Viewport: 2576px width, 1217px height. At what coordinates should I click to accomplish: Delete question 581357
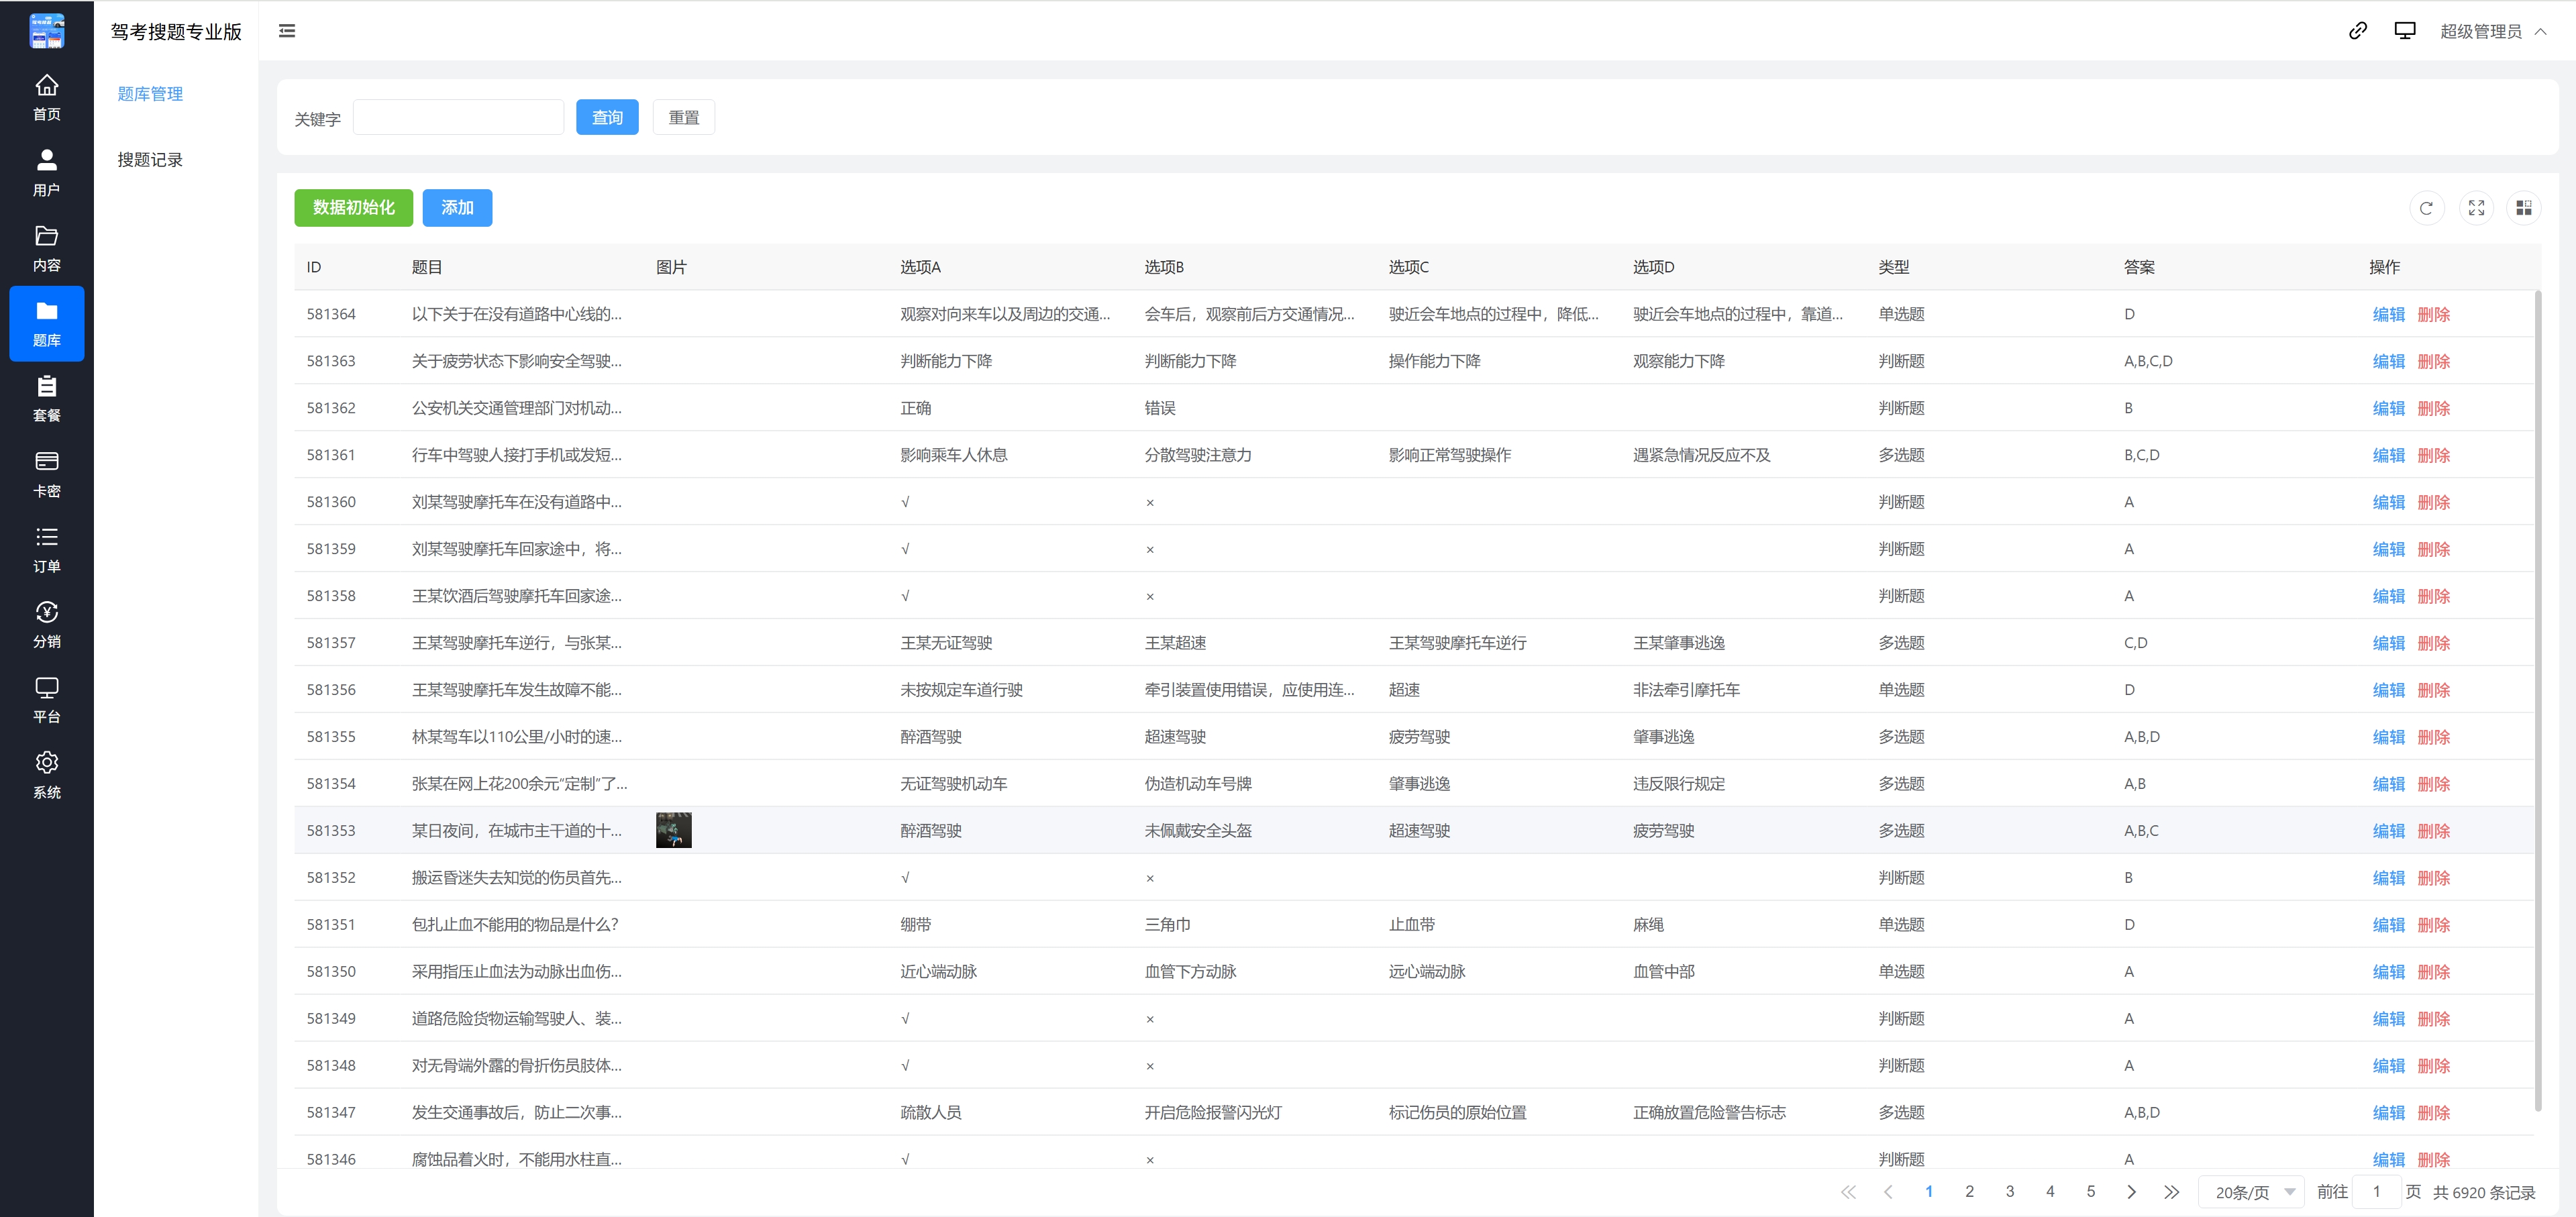tap(2433, 644)
